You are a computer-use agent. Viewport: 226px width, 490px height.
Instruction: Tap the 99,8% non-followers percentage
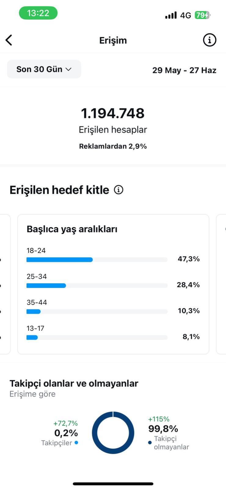pyautogui.click(x=163, y=429)
